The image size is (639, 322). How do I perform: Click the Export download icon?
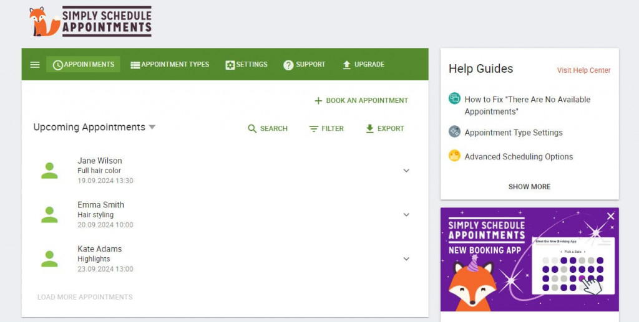pyautogui.click(x=369, y=129)
